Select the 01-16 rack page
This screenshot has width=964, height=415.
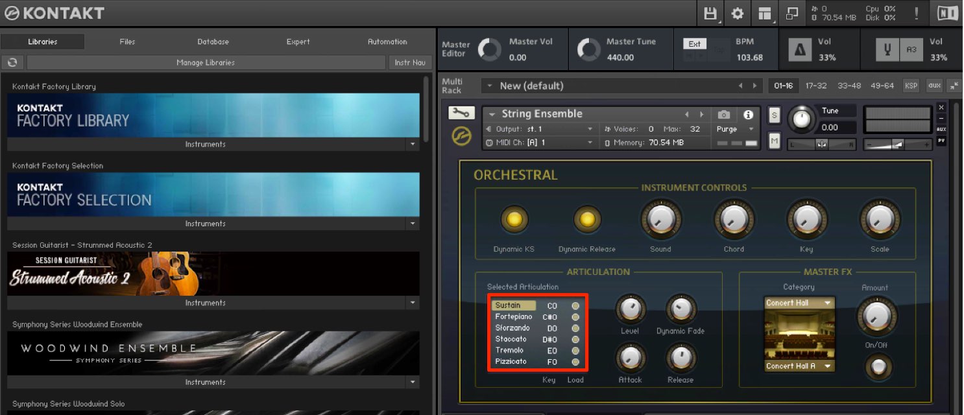point(783,86)
